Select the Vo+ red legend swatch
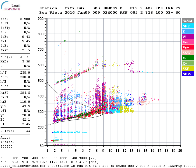The image size is (196, 168). [x=188, y=47]
